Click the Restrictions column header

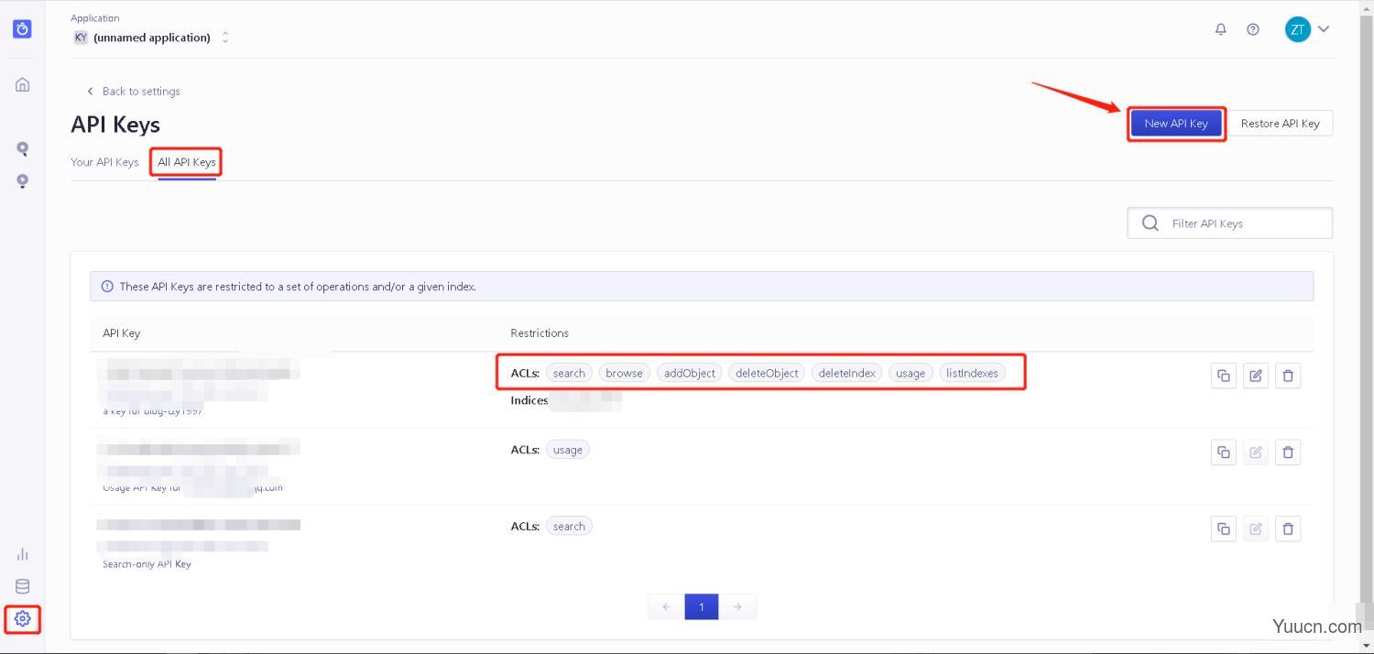point(540,333)
